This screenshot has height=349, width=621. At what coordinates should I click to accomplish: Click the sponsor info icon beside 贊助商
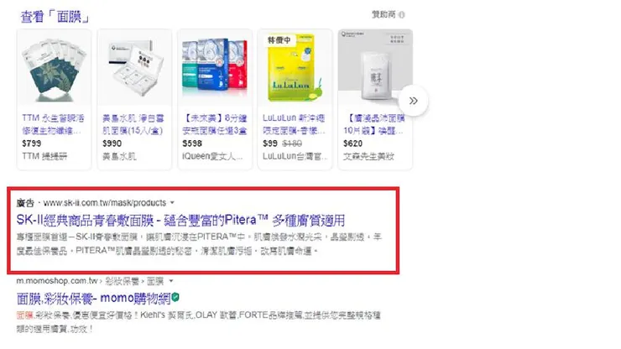click(x=402, y=15)
